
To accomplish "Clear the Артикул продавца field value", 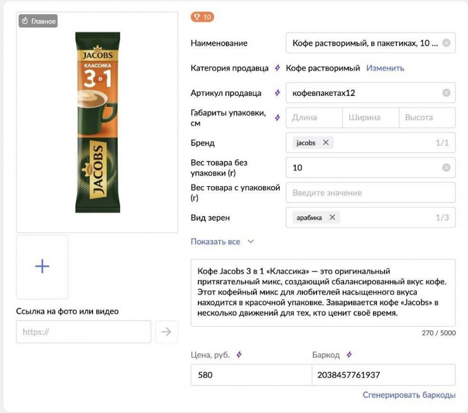I will [x=446, y=93].
